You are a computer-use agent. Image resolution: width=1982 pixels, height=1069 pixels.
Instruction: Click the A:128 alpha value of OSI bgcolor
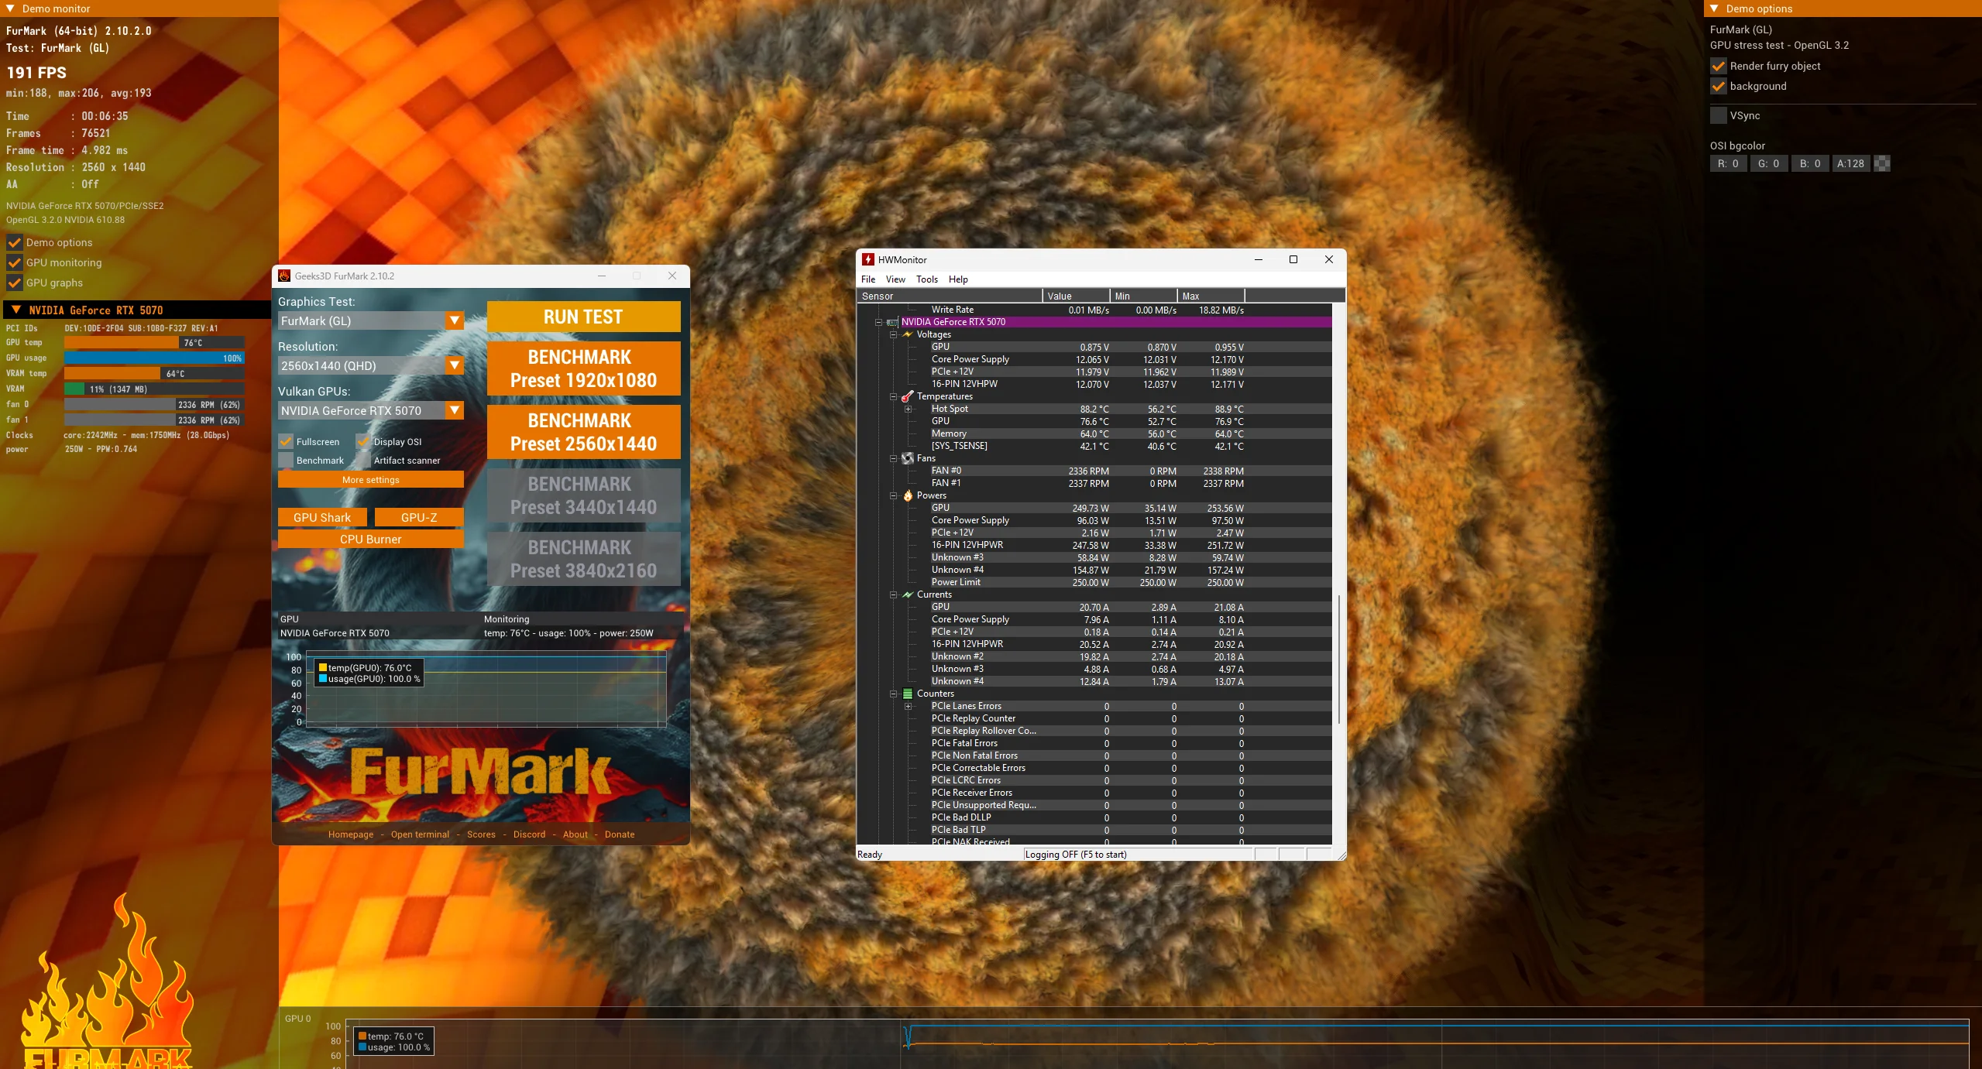pos(1850,163)
